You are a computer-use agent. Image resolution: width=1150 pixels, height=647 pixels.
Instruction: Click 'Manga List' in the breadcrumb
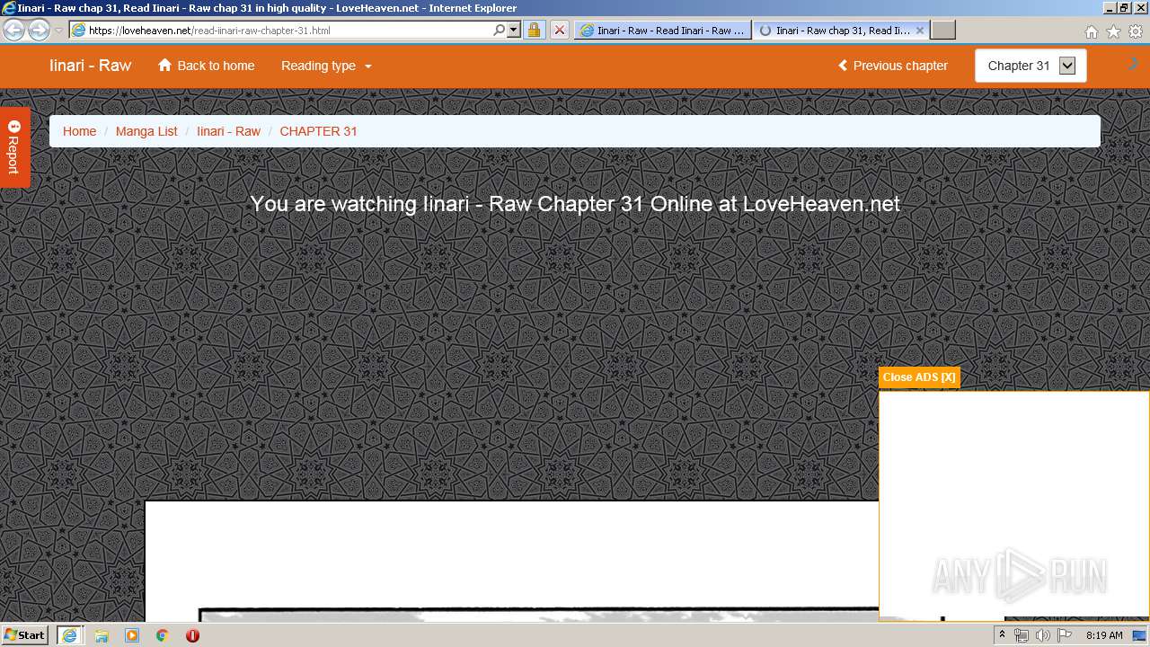pos(146,131)
